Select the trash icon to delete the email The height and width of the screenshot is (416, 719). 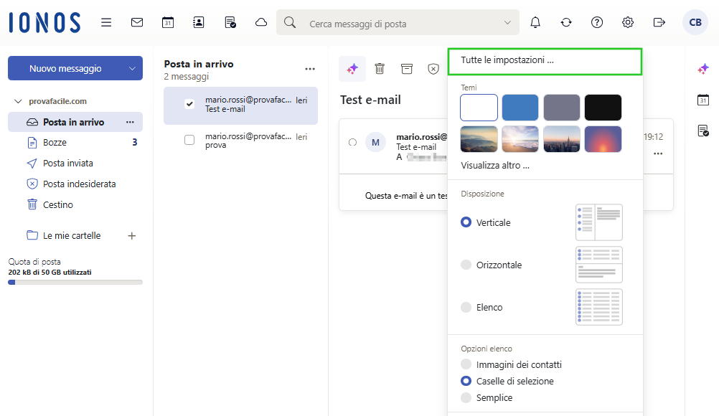[380, 68]
